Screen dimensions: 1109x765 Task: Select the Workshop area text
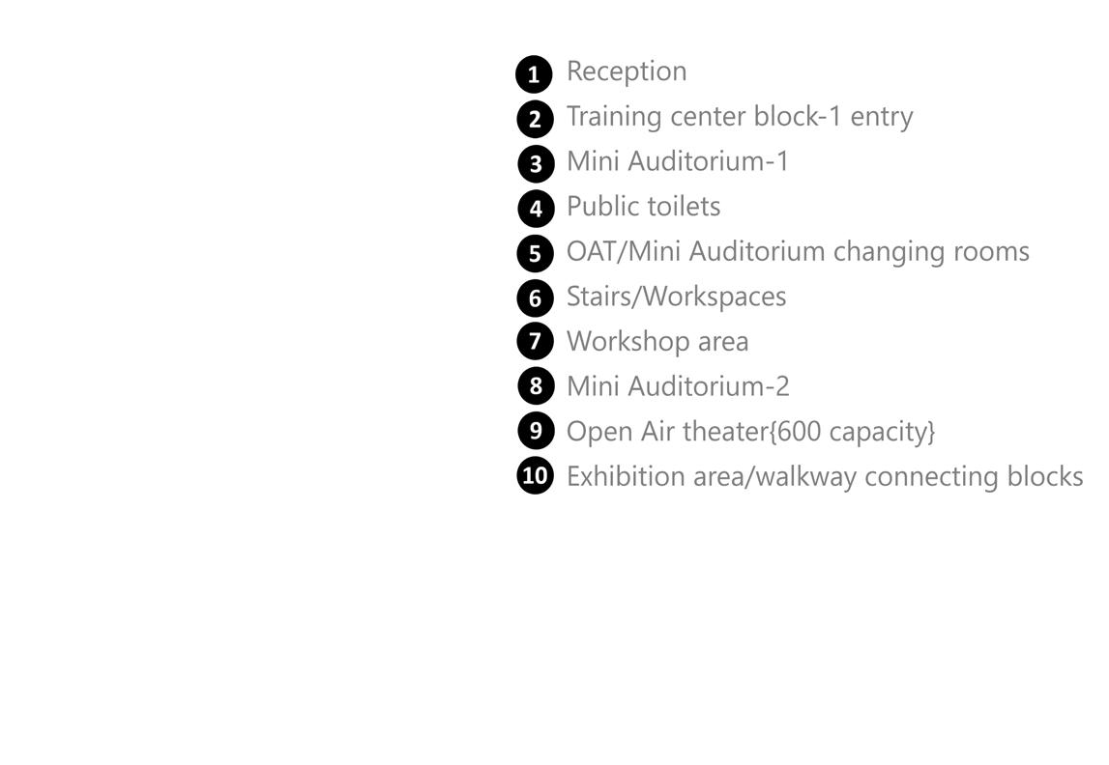[x=657, y=341]
